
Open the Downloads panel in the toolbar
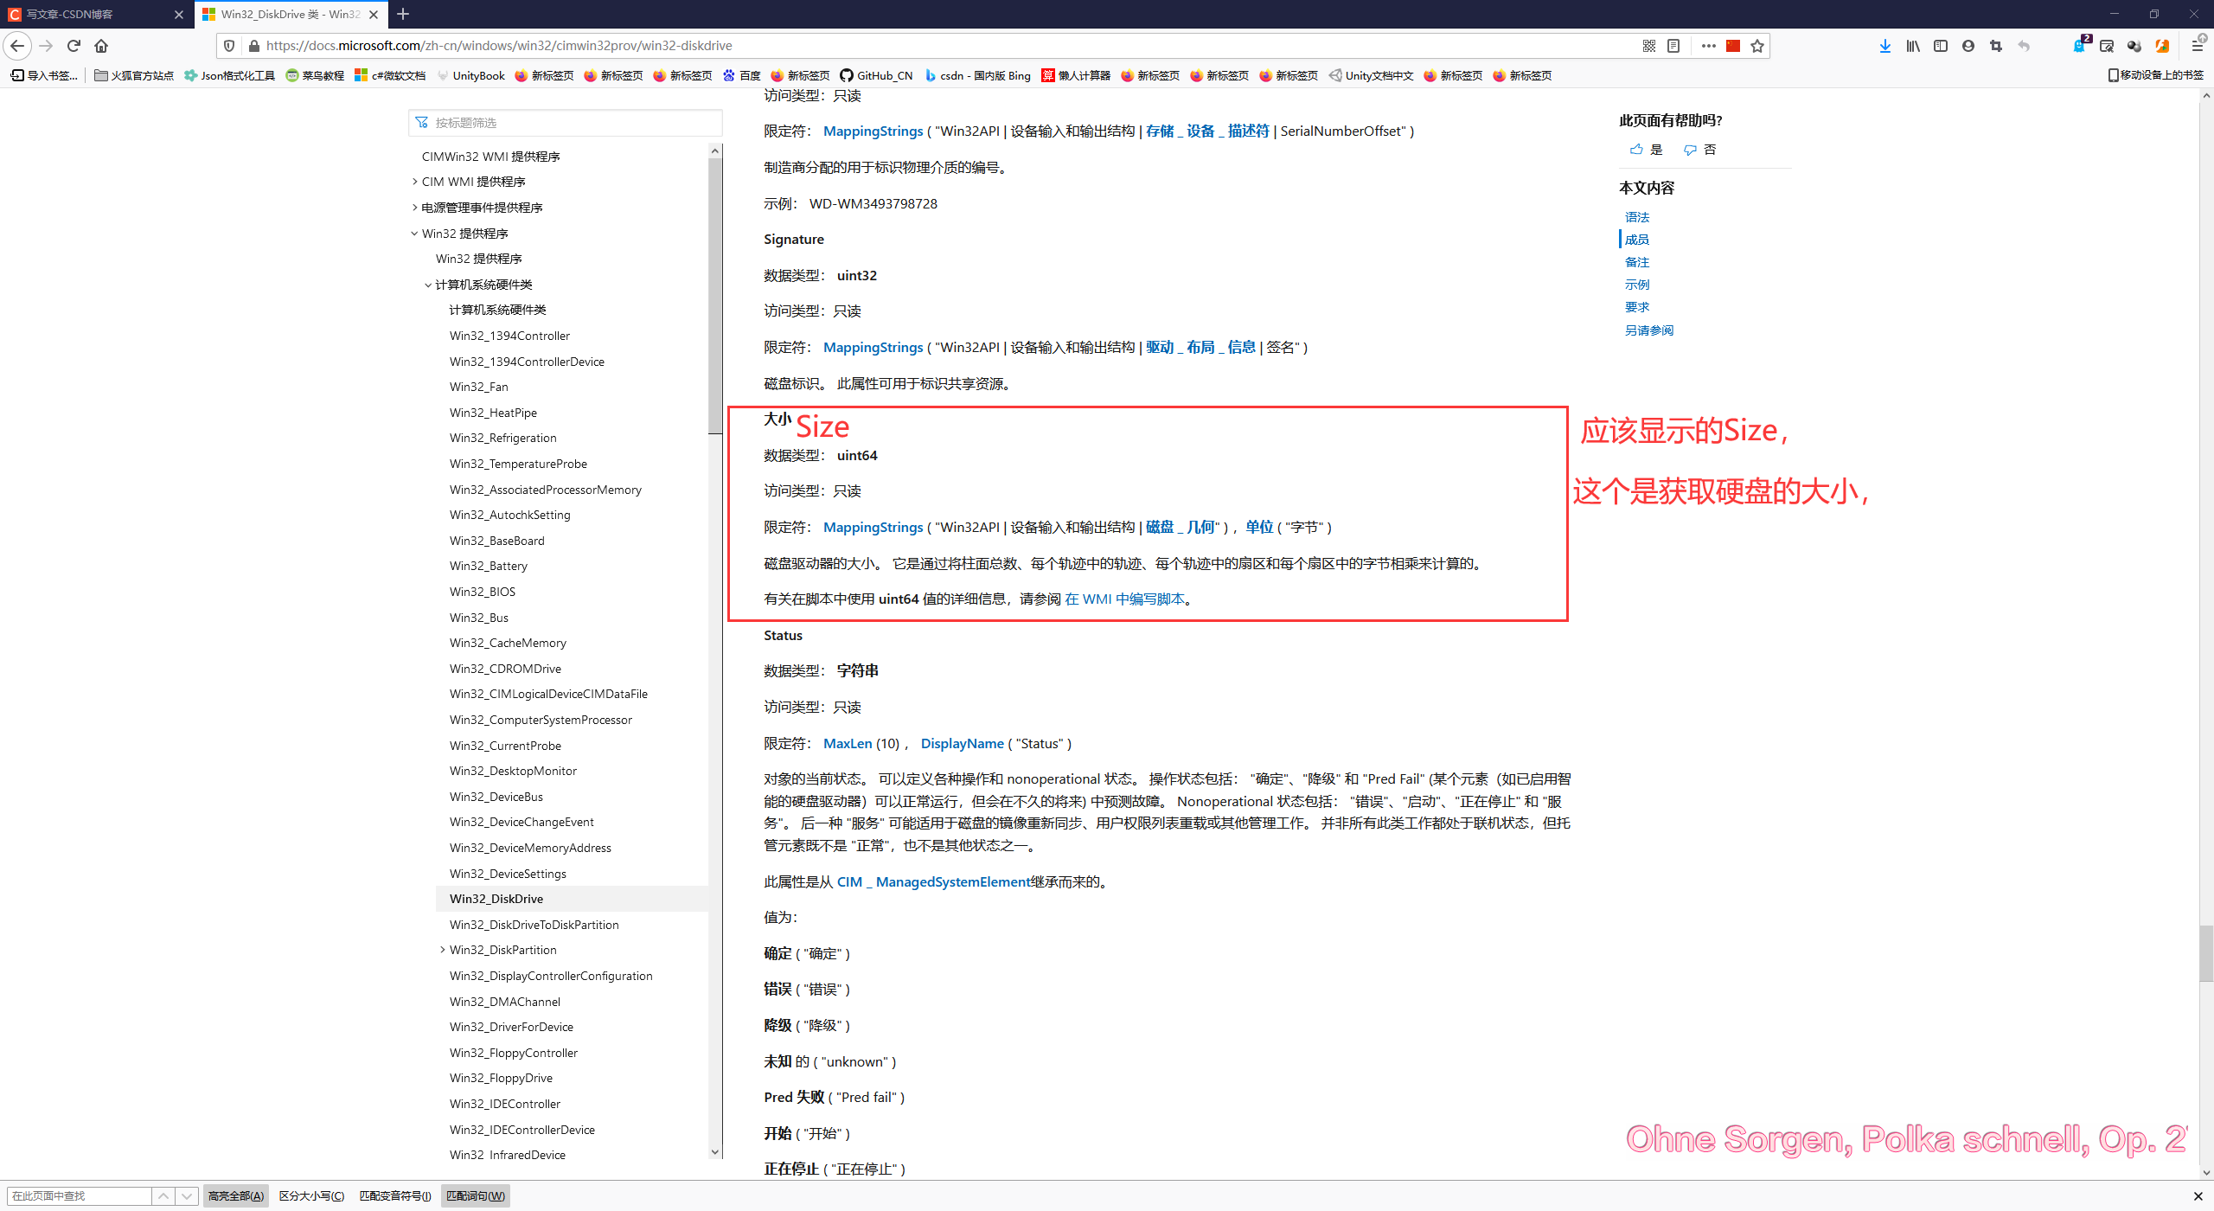1885,46
